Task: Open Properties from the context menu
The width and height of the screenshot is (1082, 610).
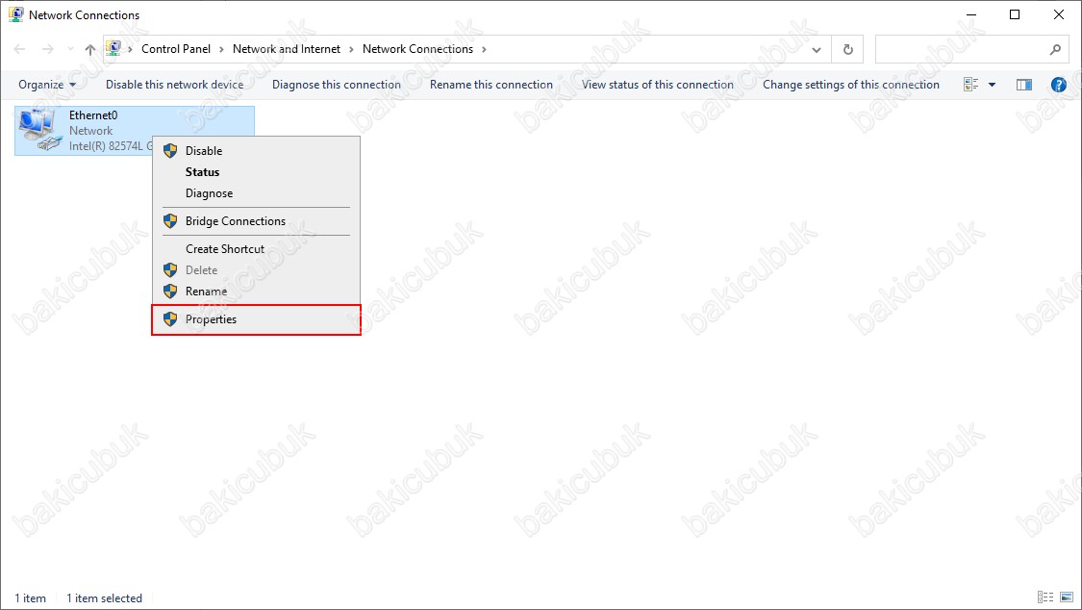Action: coord(256,319)
